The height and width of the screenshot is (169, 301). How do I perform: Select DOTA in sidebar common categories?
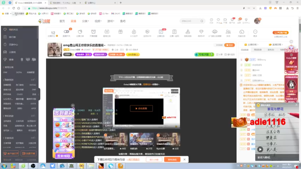coord(19,72)
